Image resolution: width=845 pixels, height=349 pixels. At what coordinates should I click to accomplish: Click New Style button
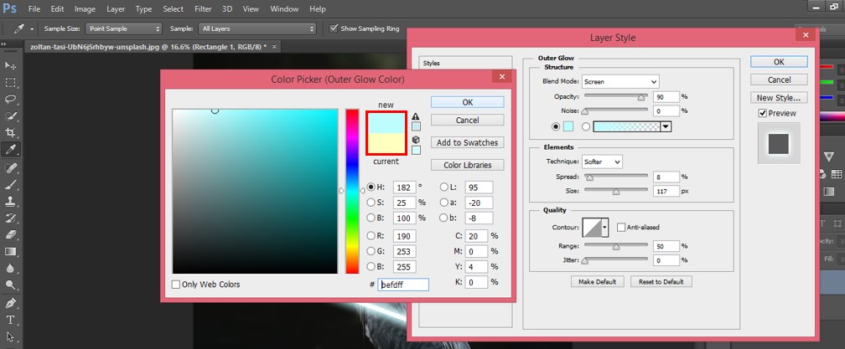(779, 98)
